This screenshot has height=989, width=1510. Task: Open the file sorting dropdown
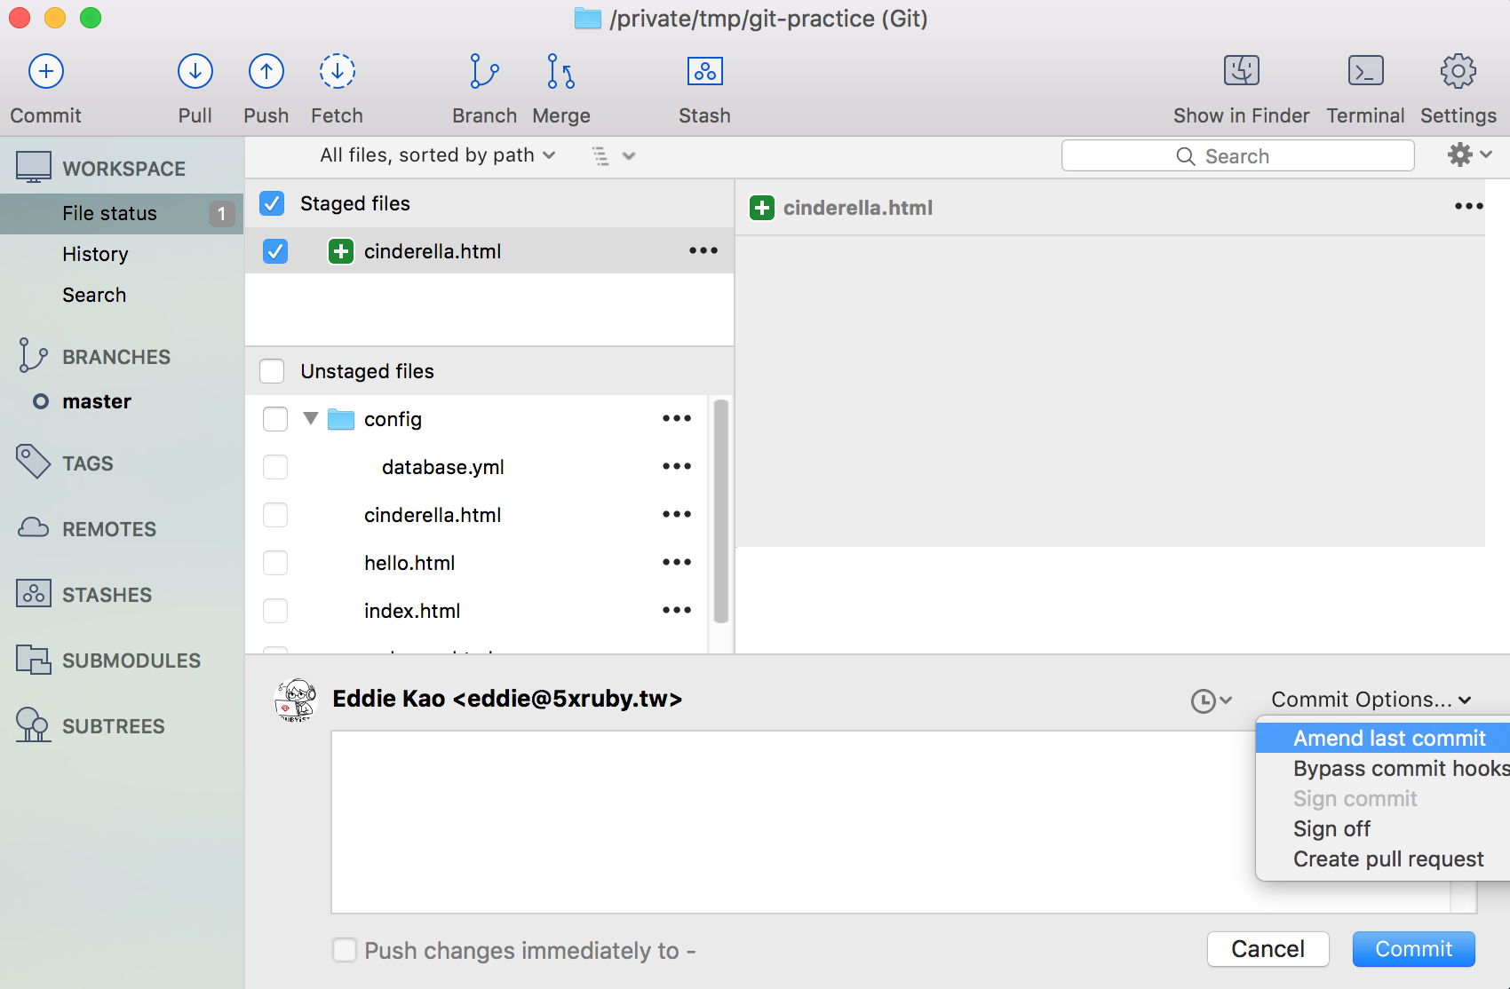click(x=437, y=155)
